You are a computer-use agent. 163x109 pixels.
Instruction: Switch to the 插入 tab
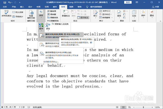[x=22, y=7]
